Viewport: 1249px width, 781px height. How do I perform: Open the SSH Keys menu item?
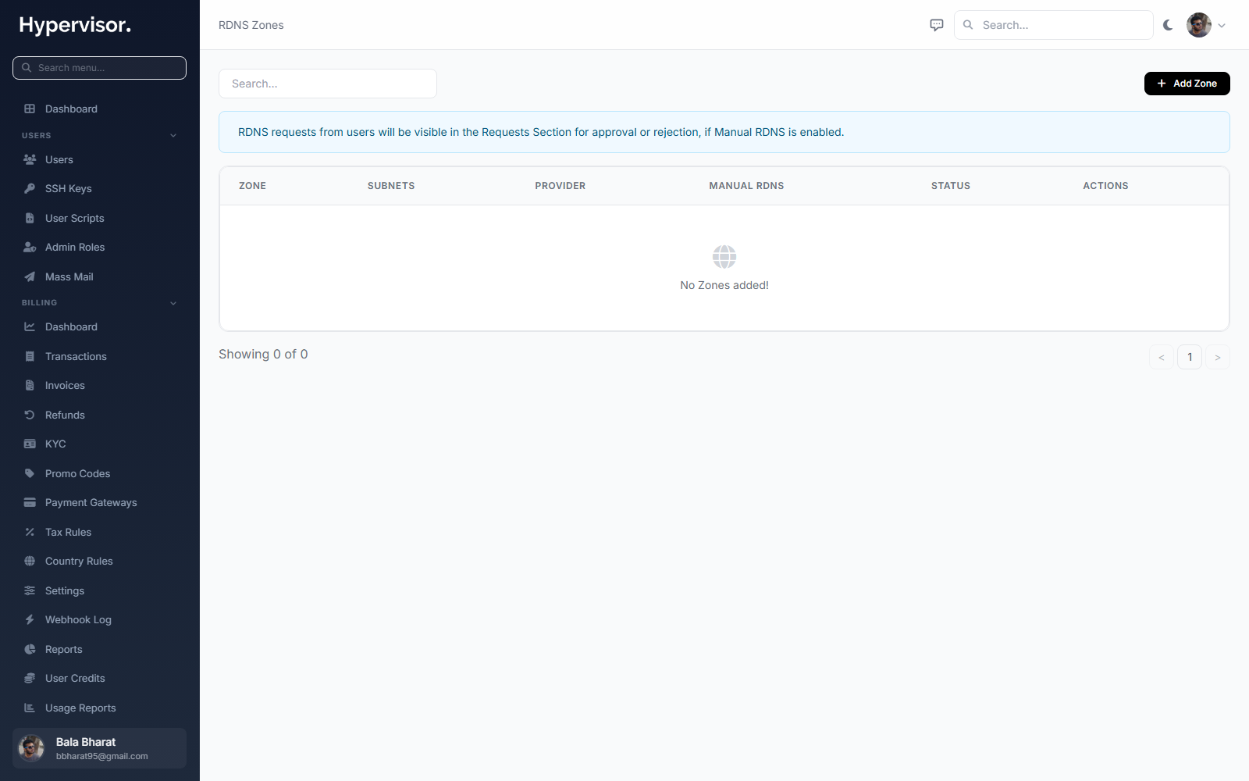(x=99, y=188)
